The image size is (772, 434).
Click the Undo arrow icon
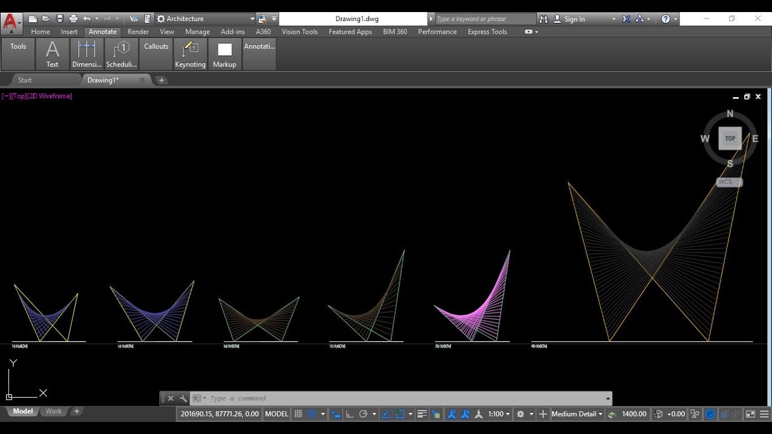point(87,19)
